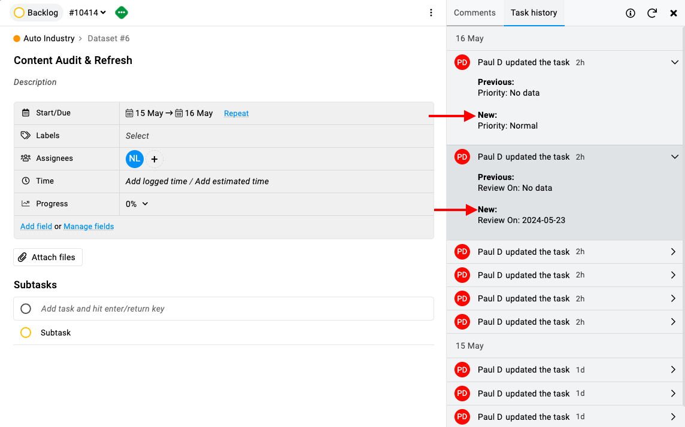Add another assignee with plus button
This screenshot has height=427, width=685.
[154, 159]
